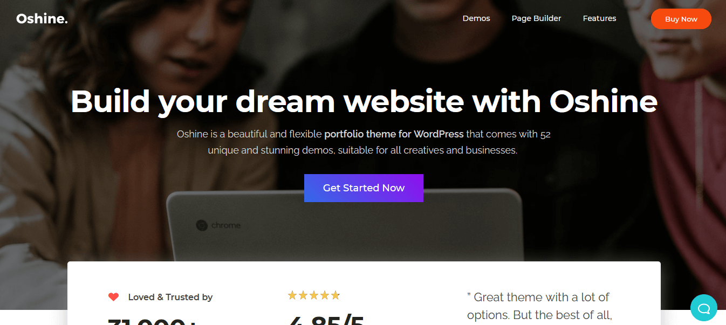The height and width of the screenshot is (325, 726).
Task: Click the 'Build your dream website' headline
Action: tap(364, 101)
